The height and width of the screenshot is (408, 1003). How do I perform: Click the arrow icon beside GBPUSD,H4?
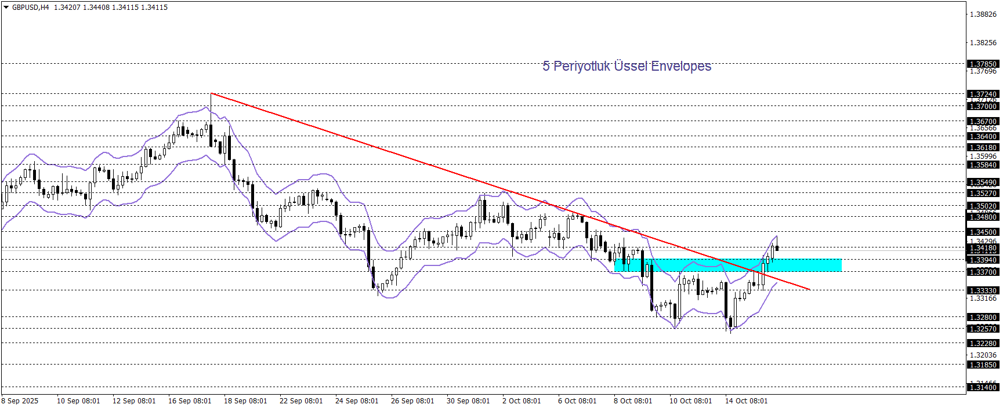pyautogui.click(x=6, y=8)
